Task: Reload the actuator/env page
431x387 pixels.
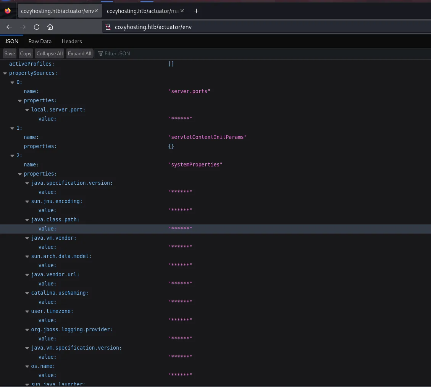Action: [37, 27]
